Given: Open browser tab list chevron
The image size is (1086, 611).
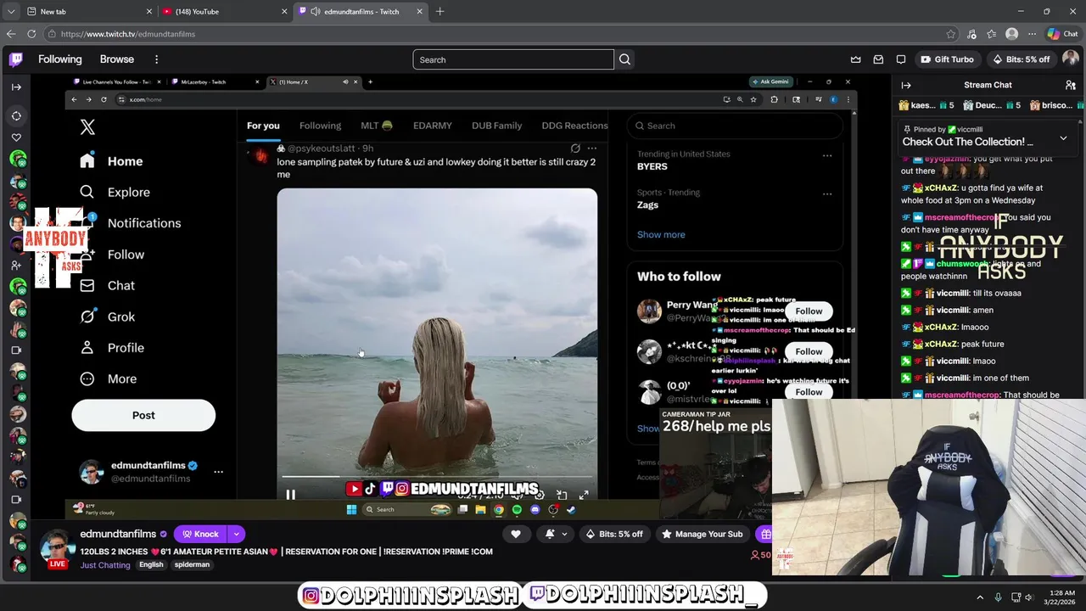Looking at the screenshot, I should click(11, 11).
